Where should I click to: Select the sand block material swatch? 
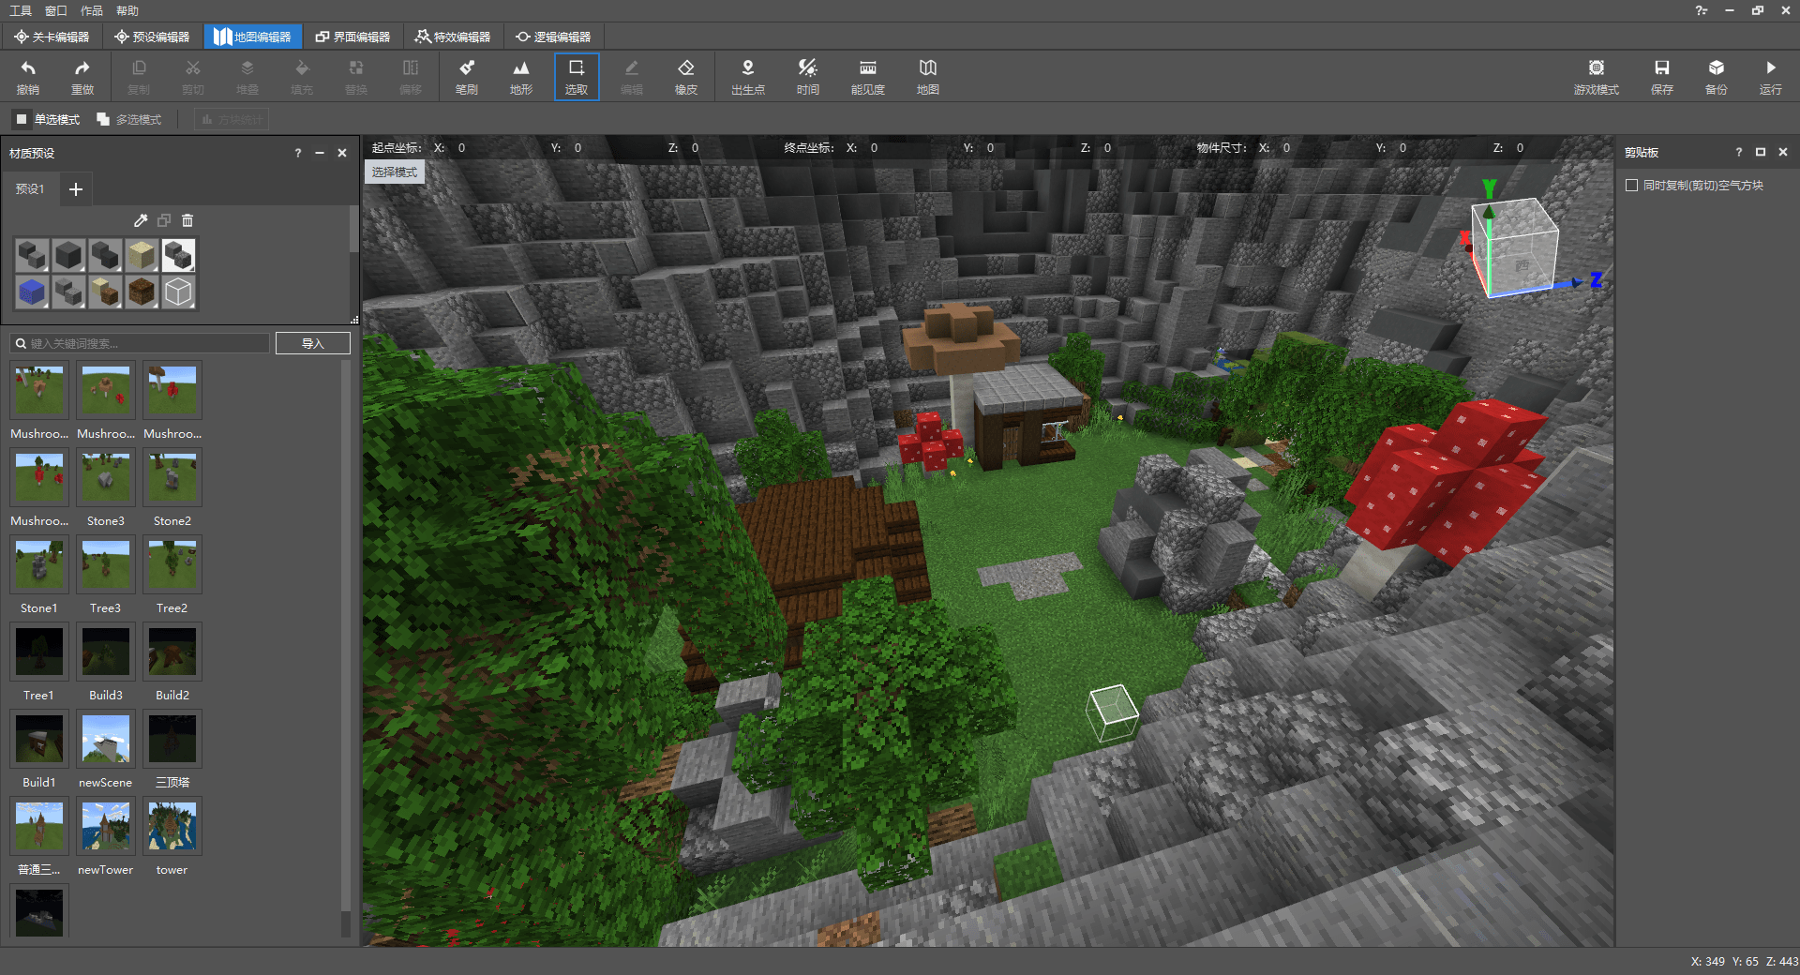pyautogui.click(x=142, y=255)
